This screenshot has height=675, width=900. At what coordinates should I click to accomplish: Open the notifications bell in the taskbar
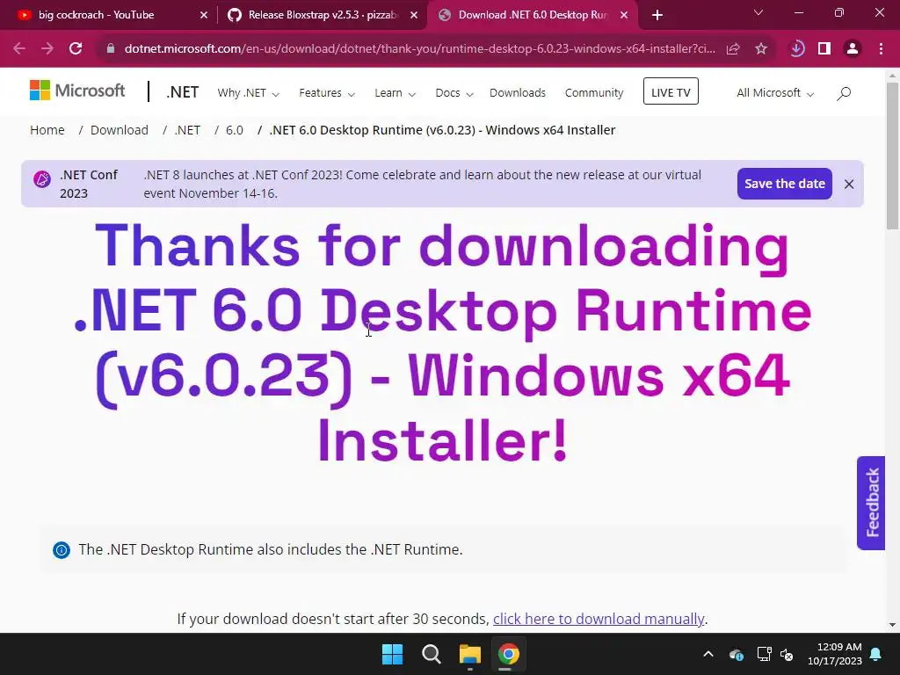[x=876, y=654]
